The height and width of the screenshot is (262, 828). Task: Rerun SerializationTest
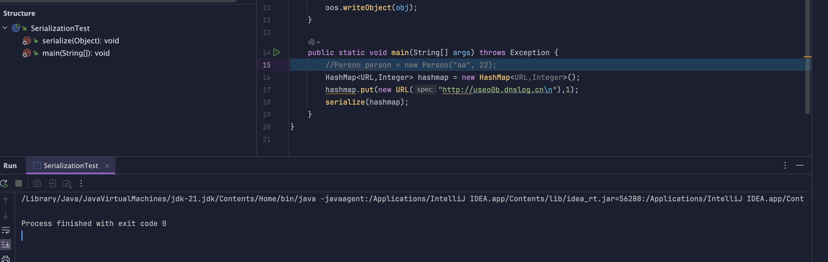click(4, 184)
